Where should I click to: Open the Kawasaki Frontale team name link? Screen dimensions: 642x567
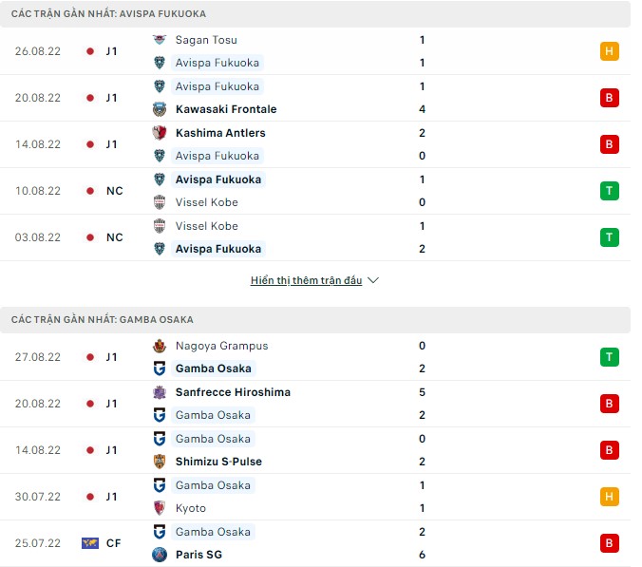pyautogui.click(x=226, y=109)
